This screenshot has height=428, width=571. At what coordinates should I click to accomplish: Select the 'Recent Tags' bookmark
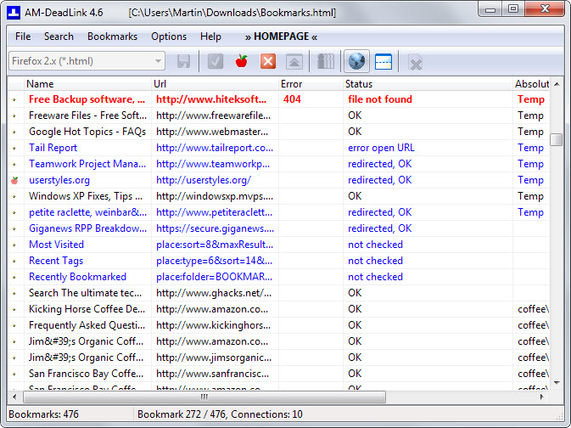[x=56, y=261]
